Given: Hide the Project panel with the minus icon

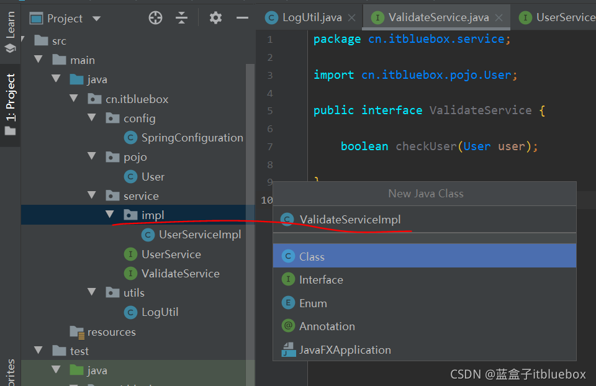Looking at the screenshot, I should (x=242, y=18).
